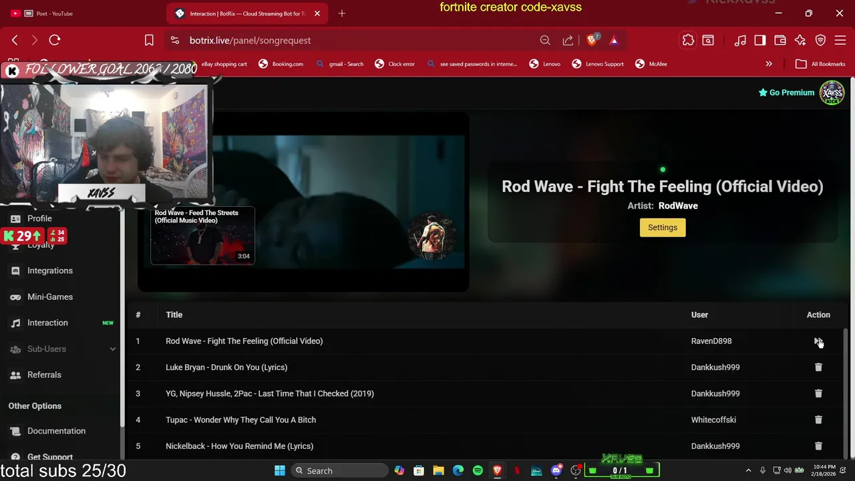Bookmark this page with the bookmark icon
This screenshot has width=855, height=481.
[149, 40]
